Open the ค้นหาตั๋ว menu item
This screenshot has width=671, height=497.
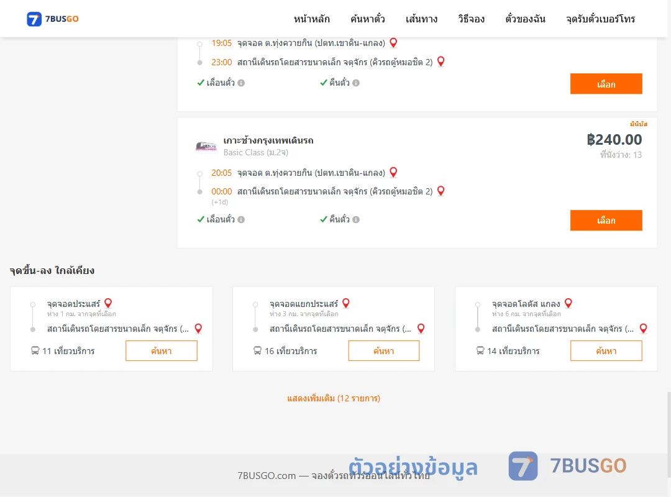tap(368, 19)
